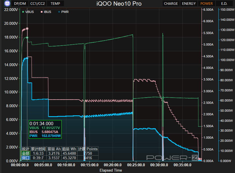
Task: Switch to the CC1/CC2 tab
Action: tap(37, 3)
